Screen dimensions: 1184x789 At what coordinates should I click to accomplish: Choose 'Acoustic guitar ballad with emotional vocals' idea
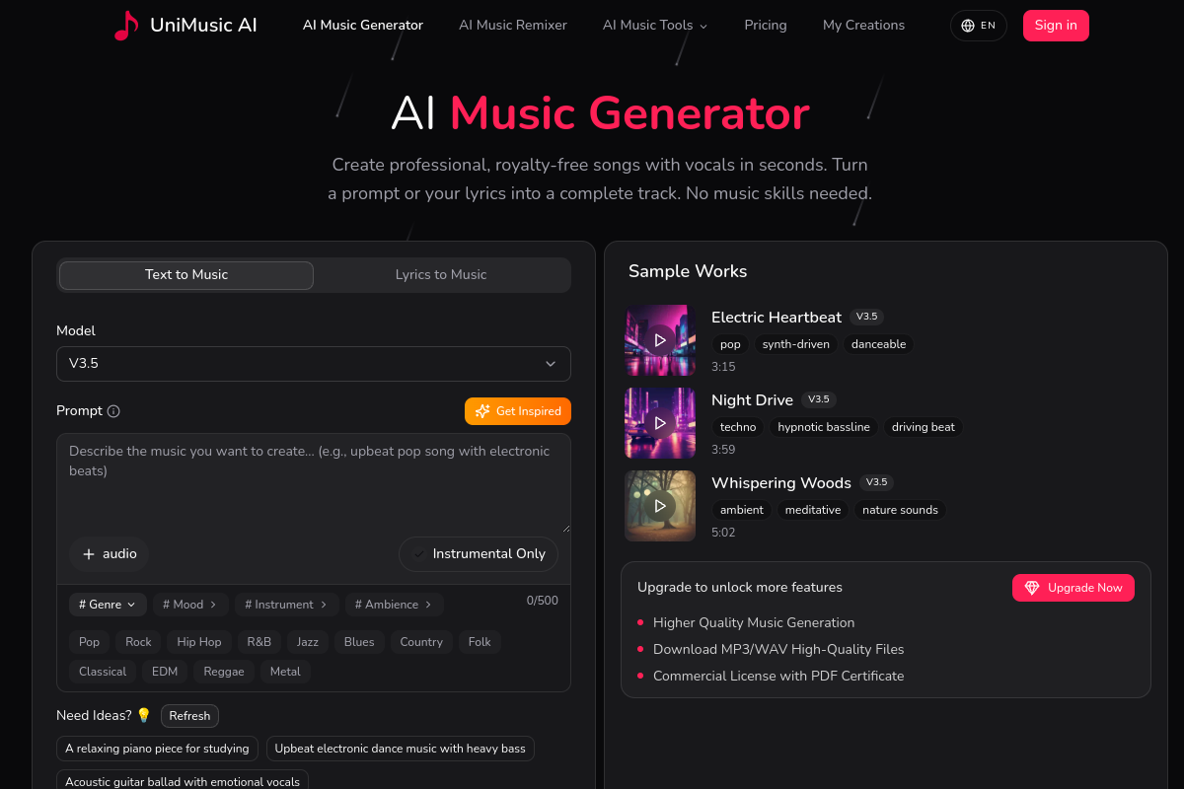183,781
